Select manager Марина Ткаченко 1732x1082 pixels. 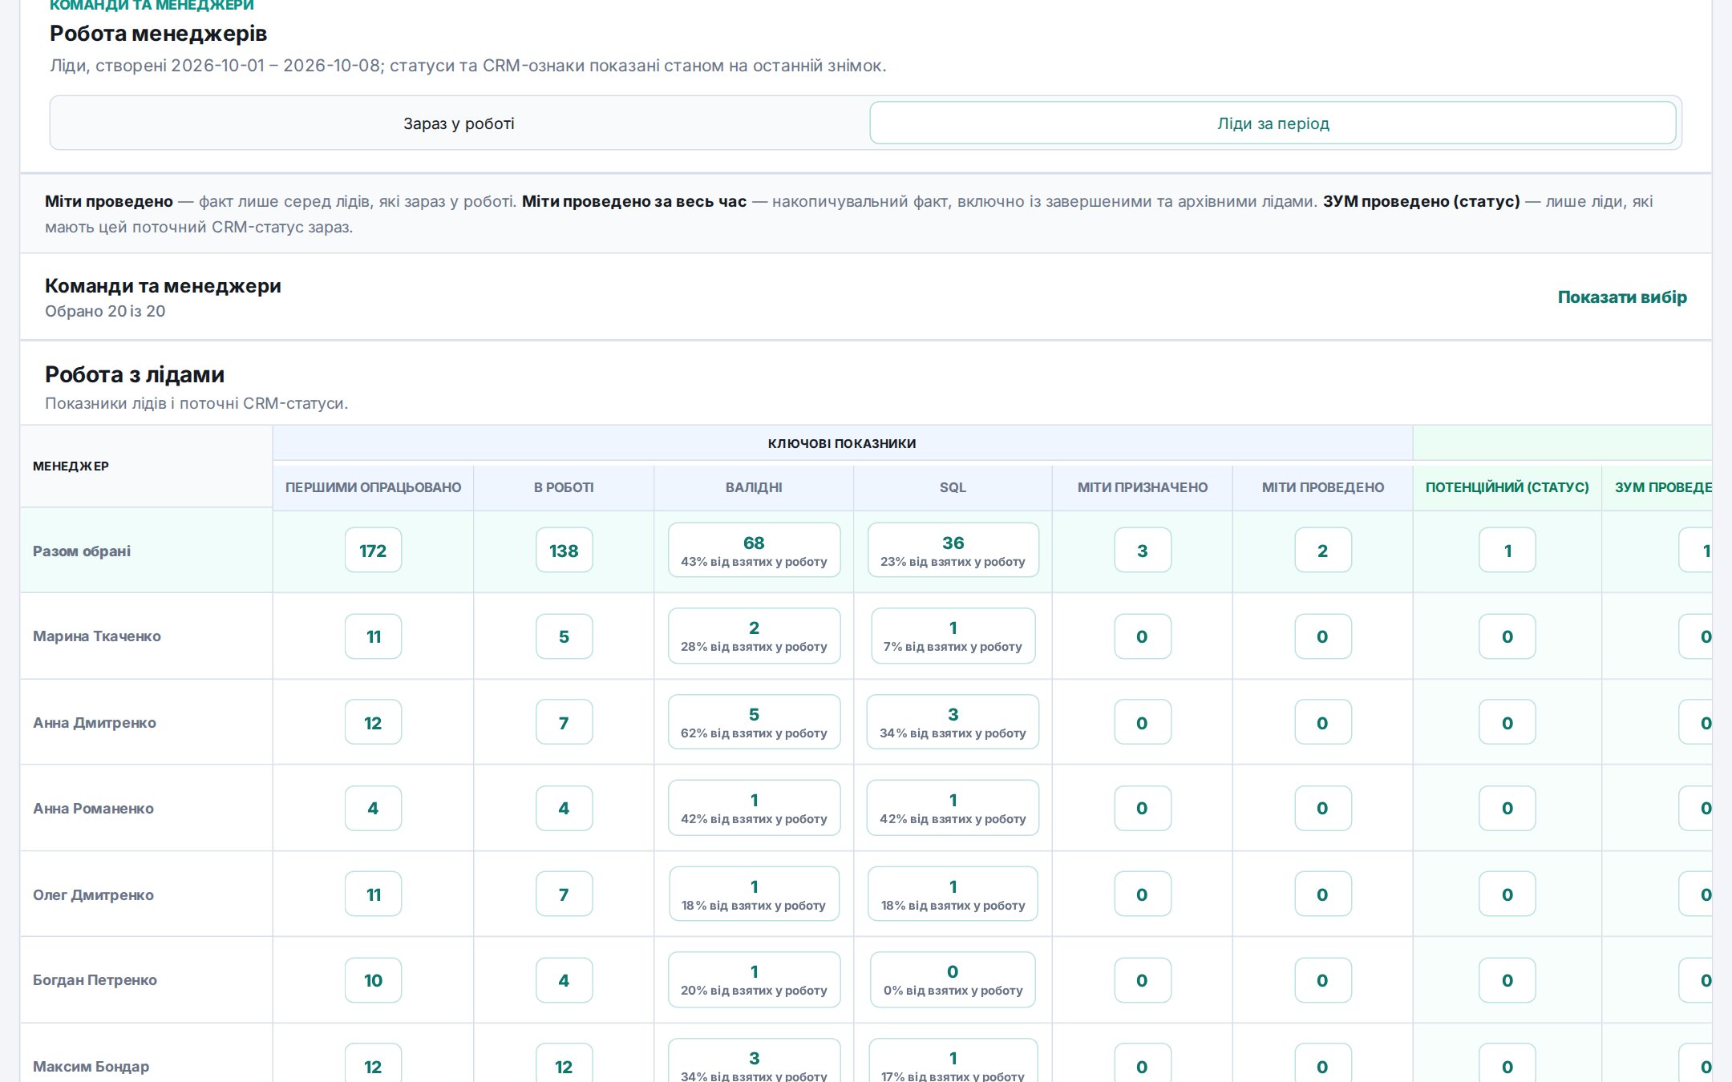[97, 636]
